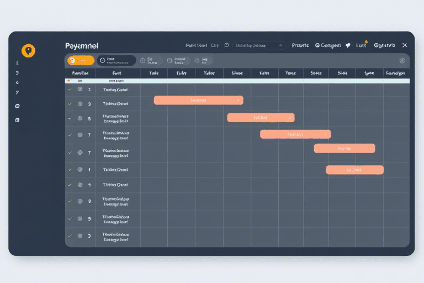Open the calendar icon in the left sidebar
The image size is (424, 283).
point(18,119)
